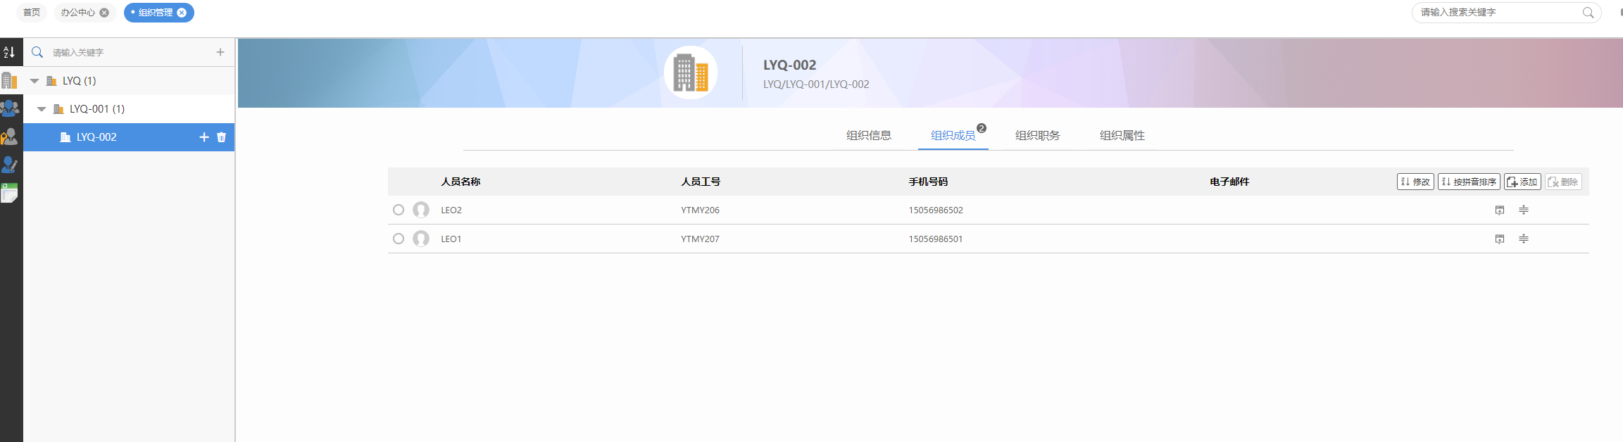Click the name LEO1

tap(451, 239)
